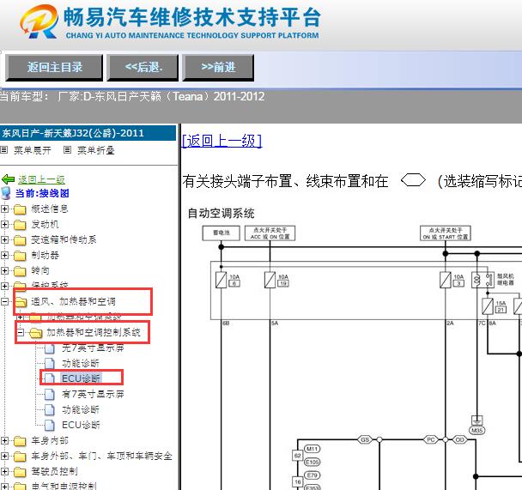Open the 驾驶员控制 folder
Image resolution: width=522 pixels, height=490 pixels.
[54, 472]
